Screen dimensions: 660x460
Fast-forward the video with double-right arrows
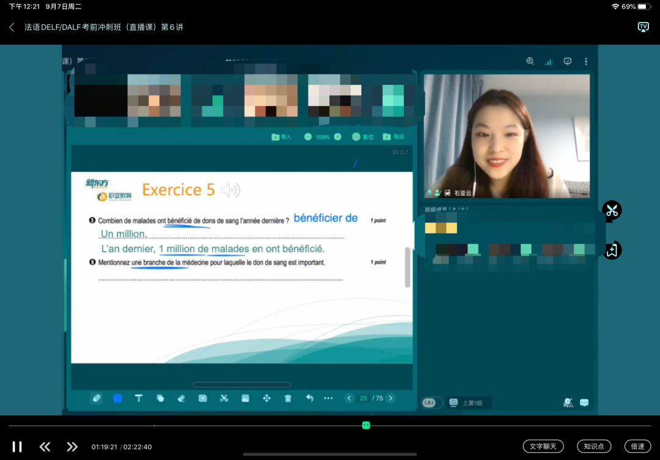[x=72, y=447]
